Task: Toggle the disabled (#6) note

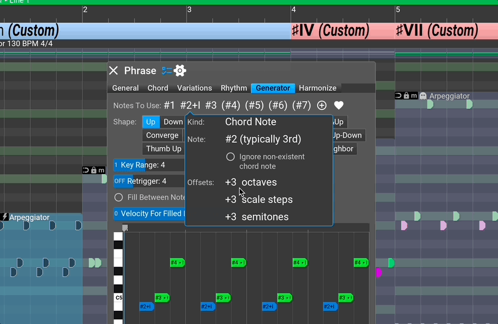Action: click(278, 105)
